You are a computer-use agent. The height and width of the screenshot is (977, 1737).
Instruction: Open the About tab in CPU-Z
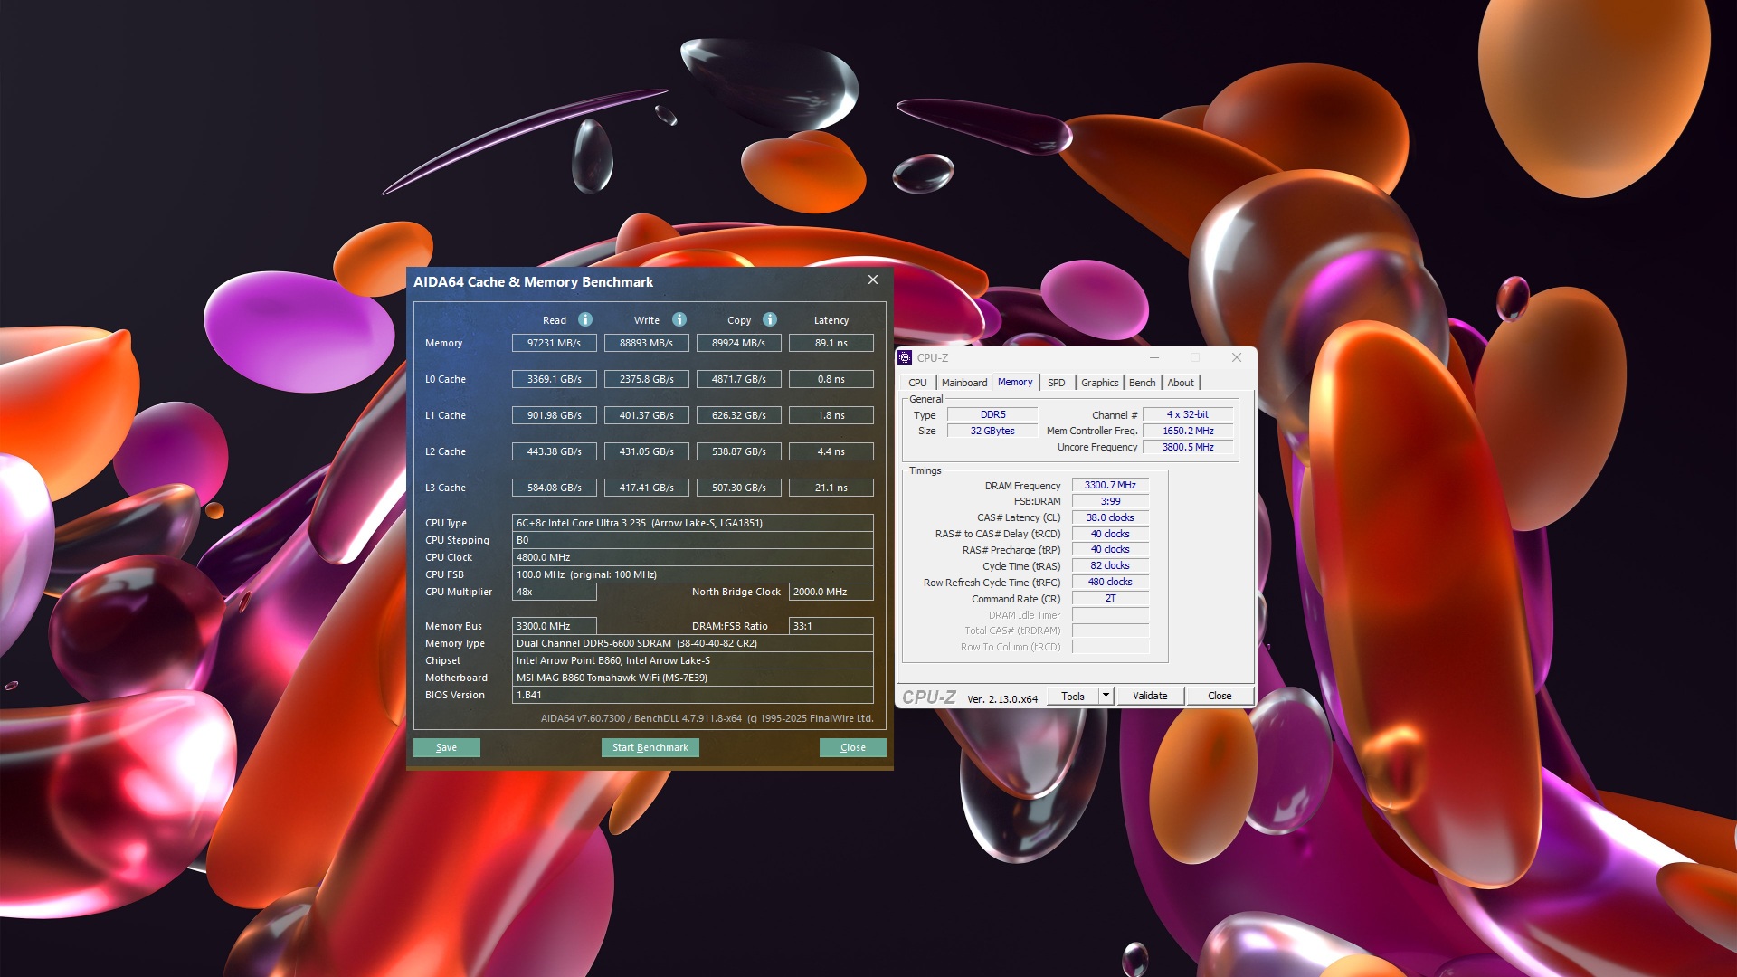click(1181, 383)
